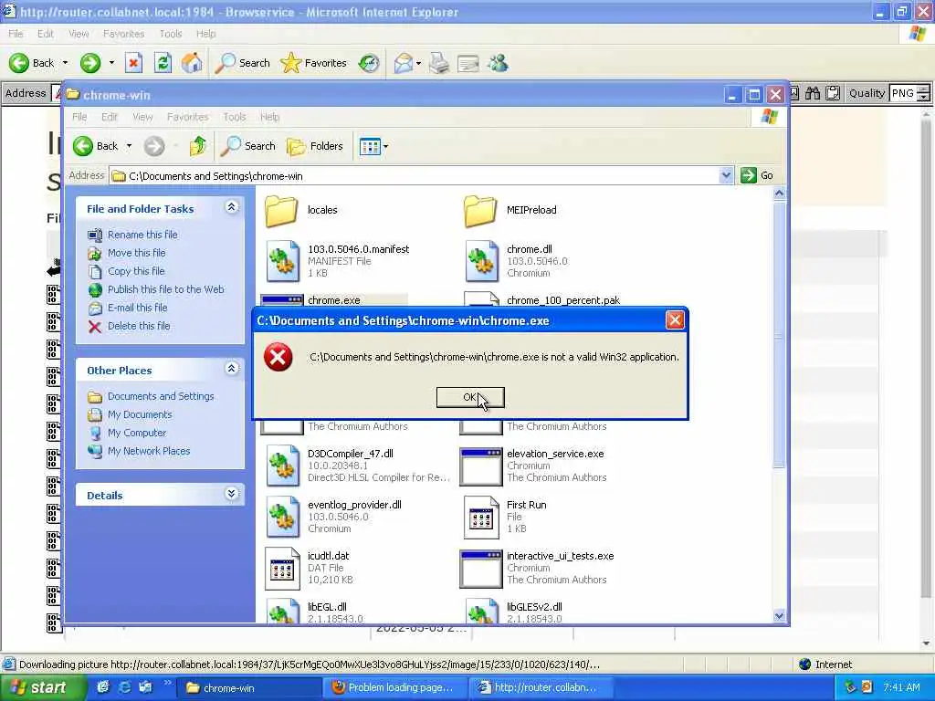
Task: Click the IE Print icon
Action: coord(439,63)
